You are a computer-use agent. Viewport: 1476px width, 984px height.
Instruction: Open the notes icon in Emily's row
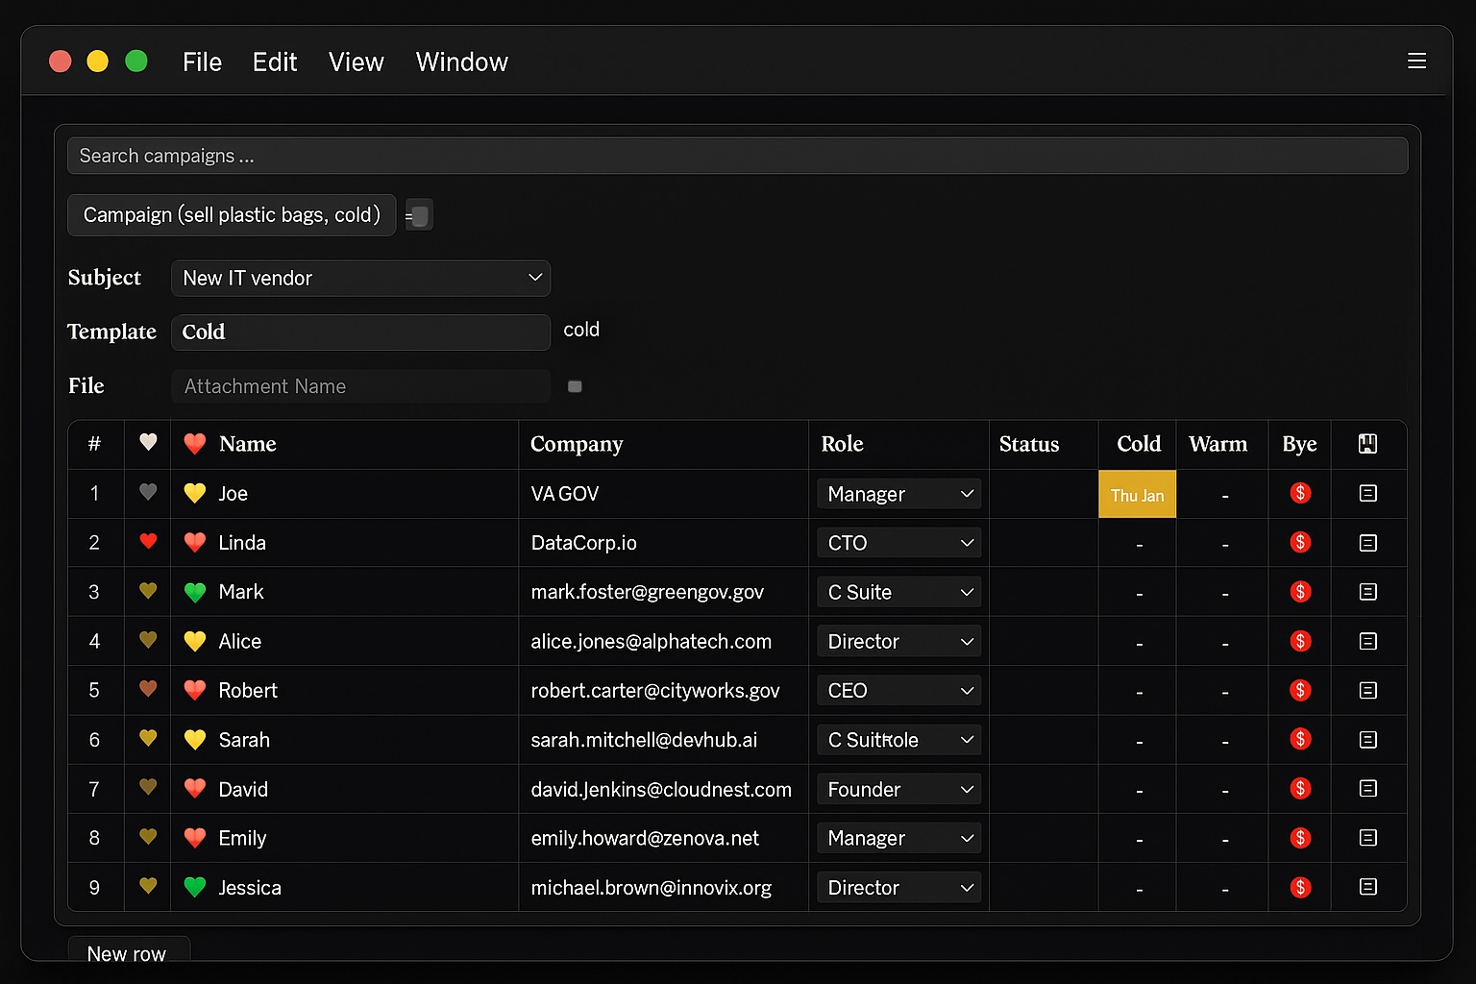(1368, 838)
